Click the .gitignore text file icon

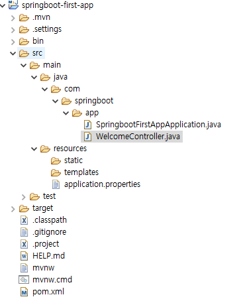[24, 232]
